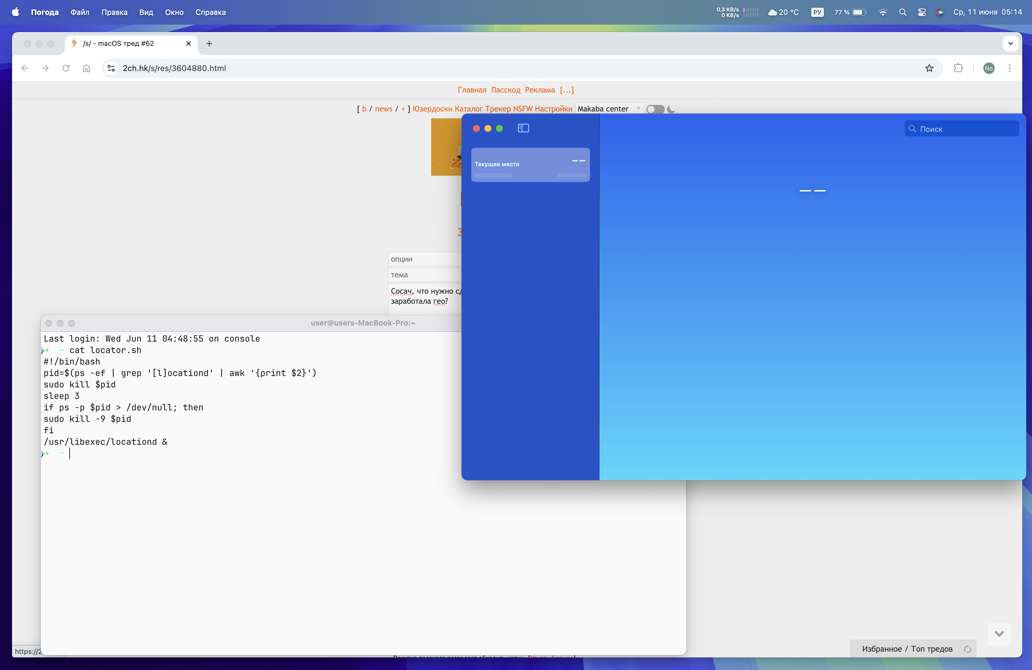
Task: Go to browser home icon
Action: [x=87, y=68]
